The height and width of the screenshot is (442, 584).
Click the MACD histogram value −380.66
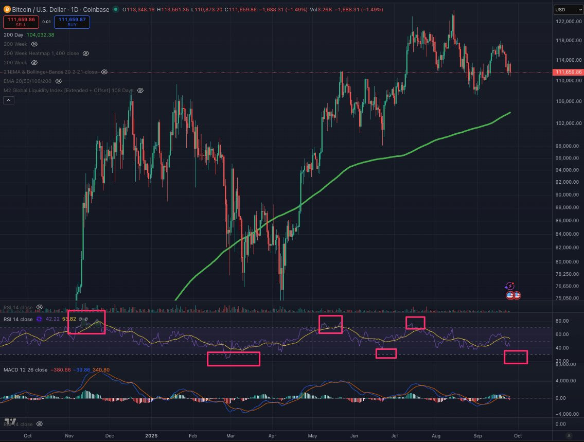(x=60, y=370)
